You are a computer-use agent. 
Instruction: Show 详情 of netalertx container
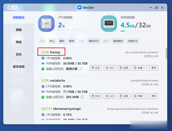138,96
